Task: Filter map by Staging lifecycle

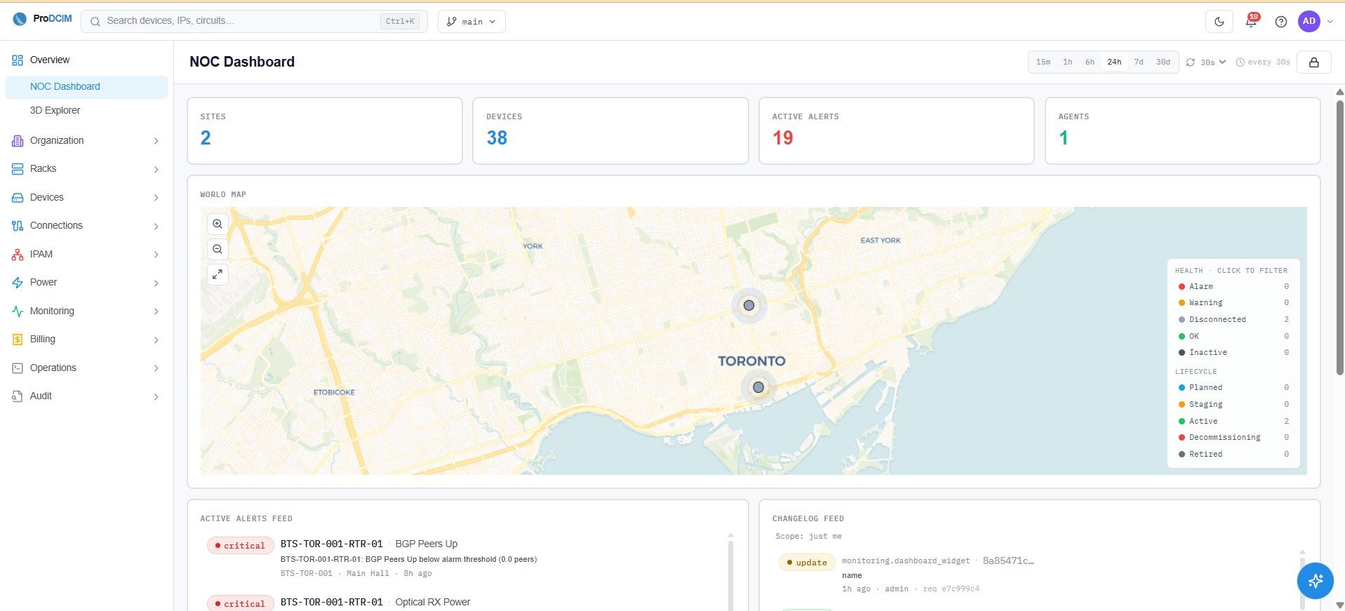Action: (1233, 404)
